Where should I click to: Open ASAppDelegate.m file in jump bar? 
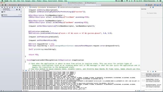(x=52, y=7)
